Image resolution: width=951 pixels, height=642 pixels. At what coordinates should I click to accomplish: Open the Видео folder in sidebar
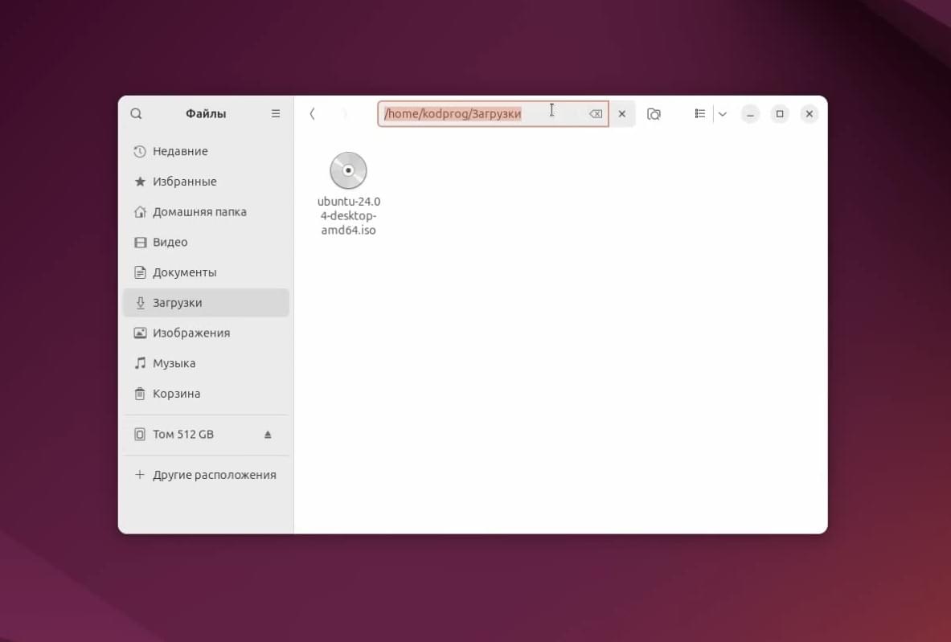point(207,242)
